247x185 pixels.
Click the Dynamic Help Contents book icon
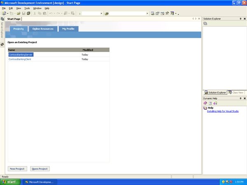[x=205, y=103]
